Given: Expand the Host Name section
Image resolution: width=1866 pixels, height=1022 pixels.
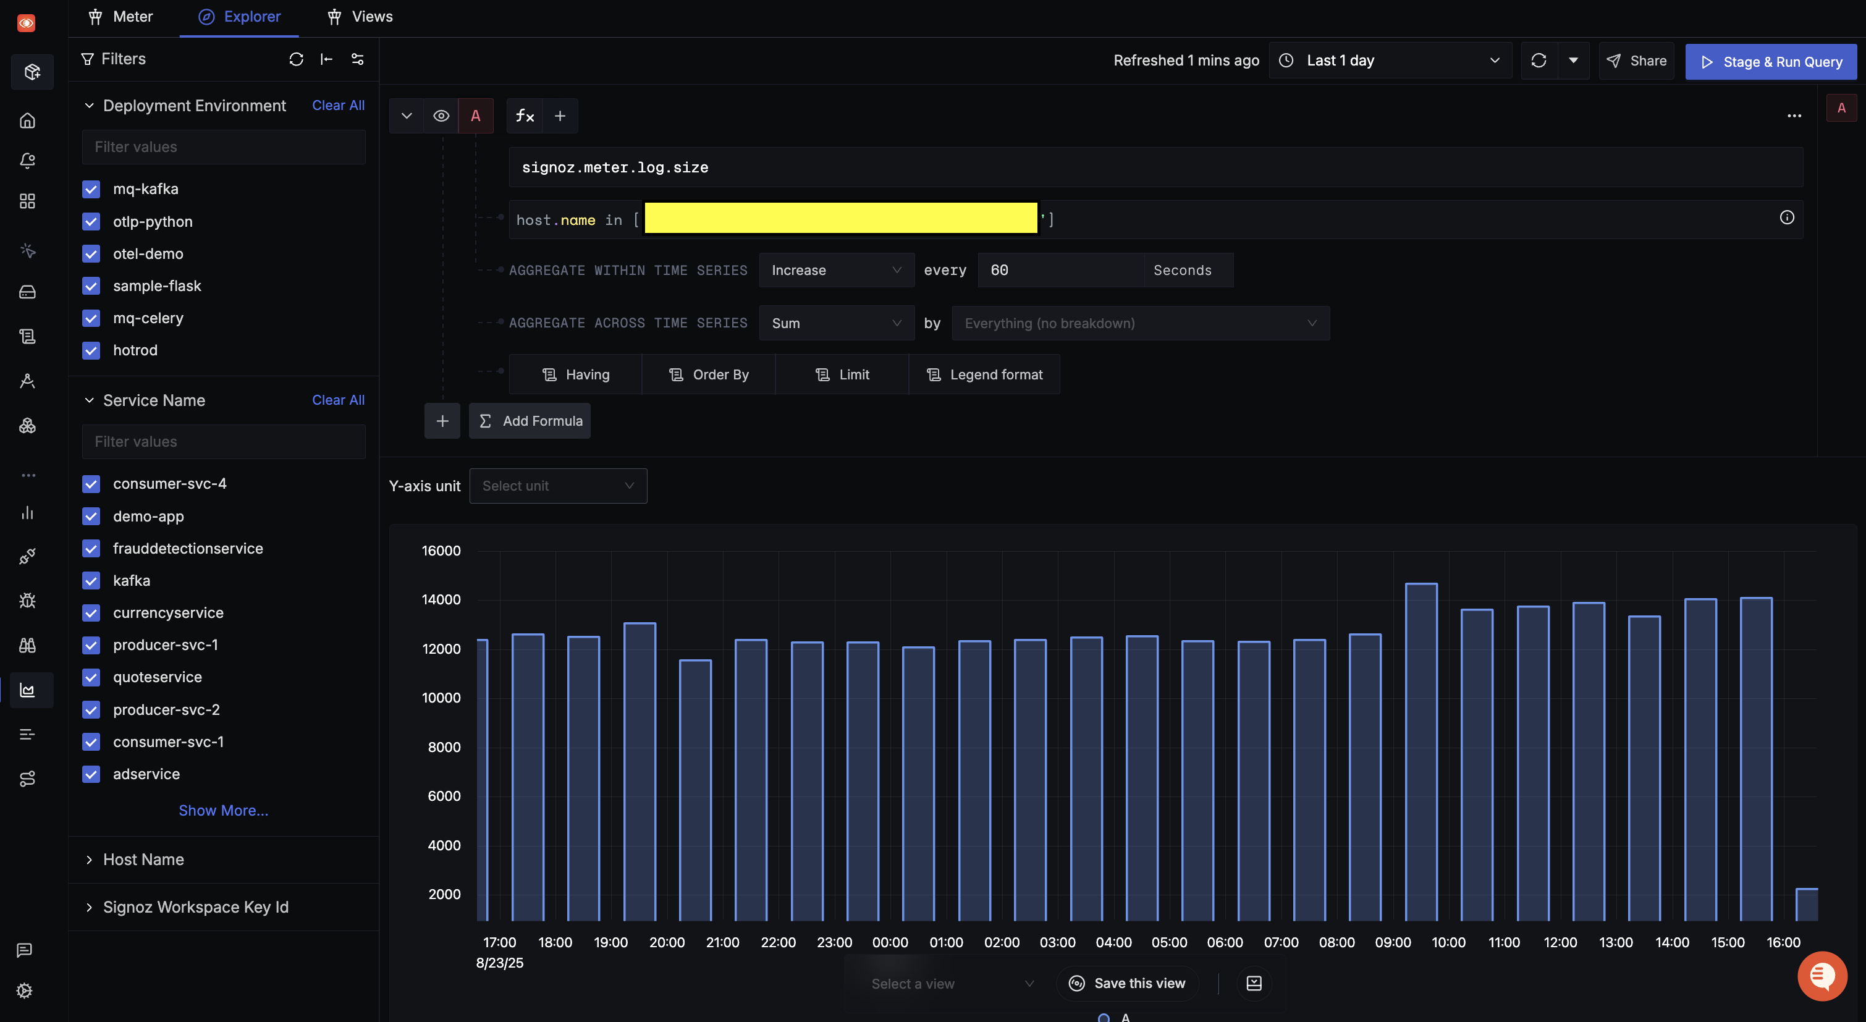Looking at the screenshot, I should (x=89, y=859).
